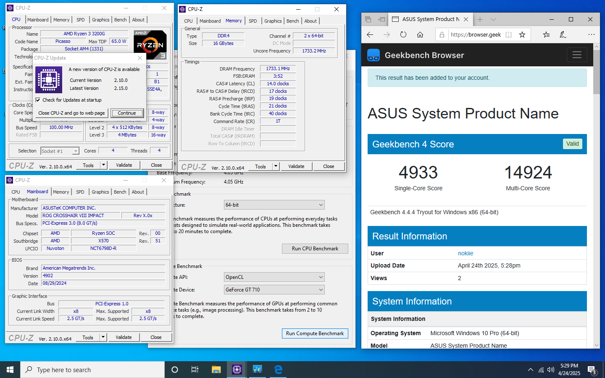
Task: Click Run CPU Benchmark button
Action: (315, 249)
